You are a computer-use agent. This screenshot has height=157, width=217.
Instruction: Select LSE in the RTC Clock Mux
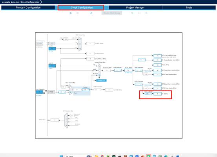click(80, 44)
